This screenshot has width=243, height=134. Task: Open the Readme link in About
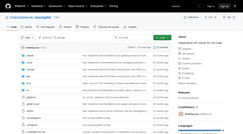pos(185,49)
